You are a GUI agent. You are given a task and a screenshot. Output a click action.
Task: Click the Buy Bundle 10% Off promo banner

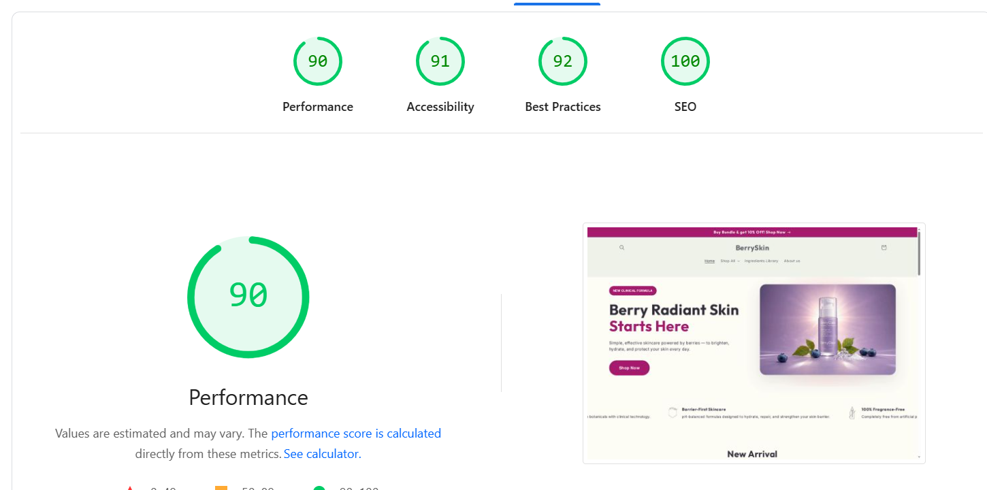(752, 232)
